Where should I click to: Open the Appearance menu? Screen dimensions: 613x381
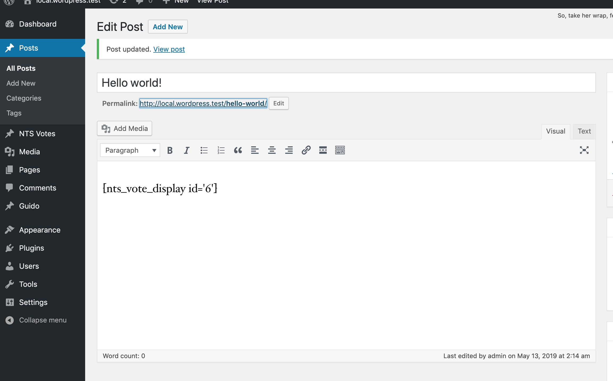[43, 230]
